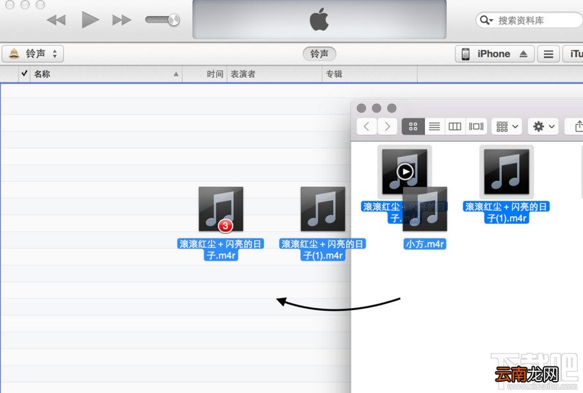The height and width of the screenshot is (393, 583).
Task: Go forward in the Finder window
Action: [387, 126]
